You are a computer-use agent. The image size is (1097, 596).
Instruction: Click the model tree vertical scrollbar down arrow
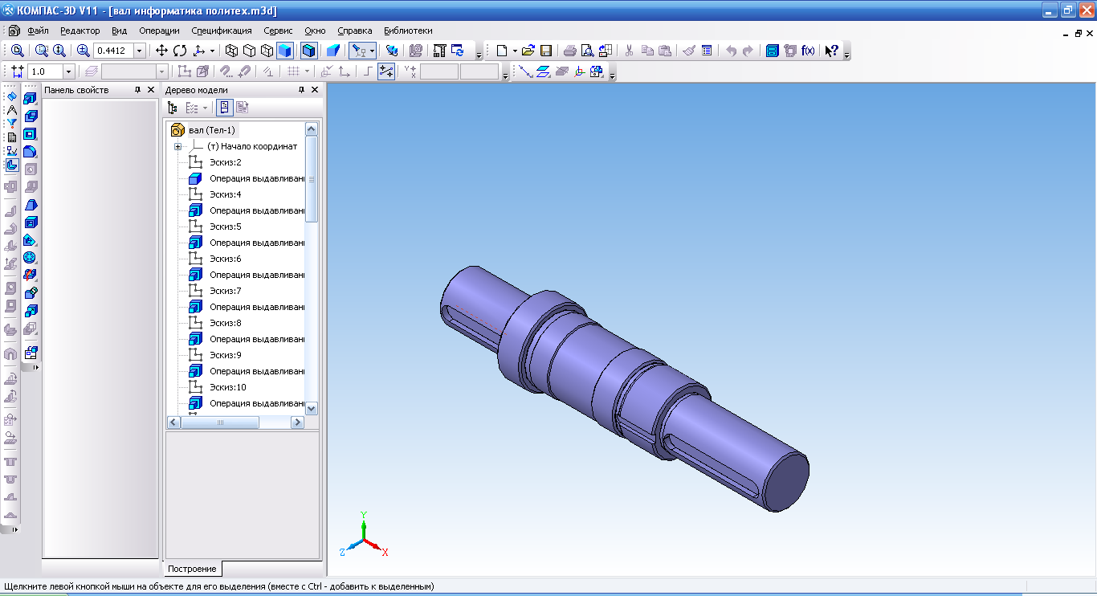point(312,408)
